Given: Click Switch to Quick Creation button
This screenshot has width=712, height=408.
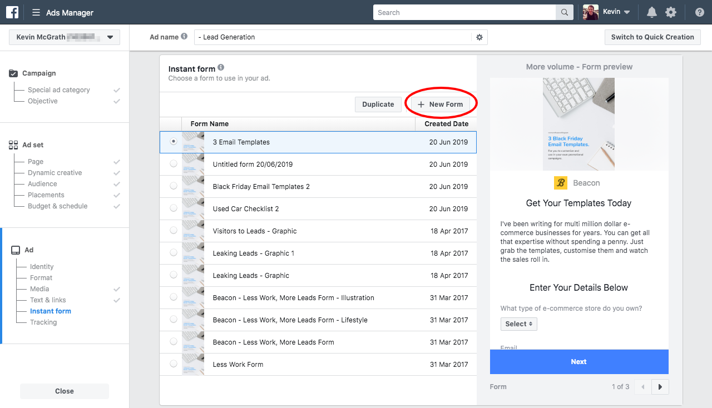Looking at the screenshot, I should [652, 37].
